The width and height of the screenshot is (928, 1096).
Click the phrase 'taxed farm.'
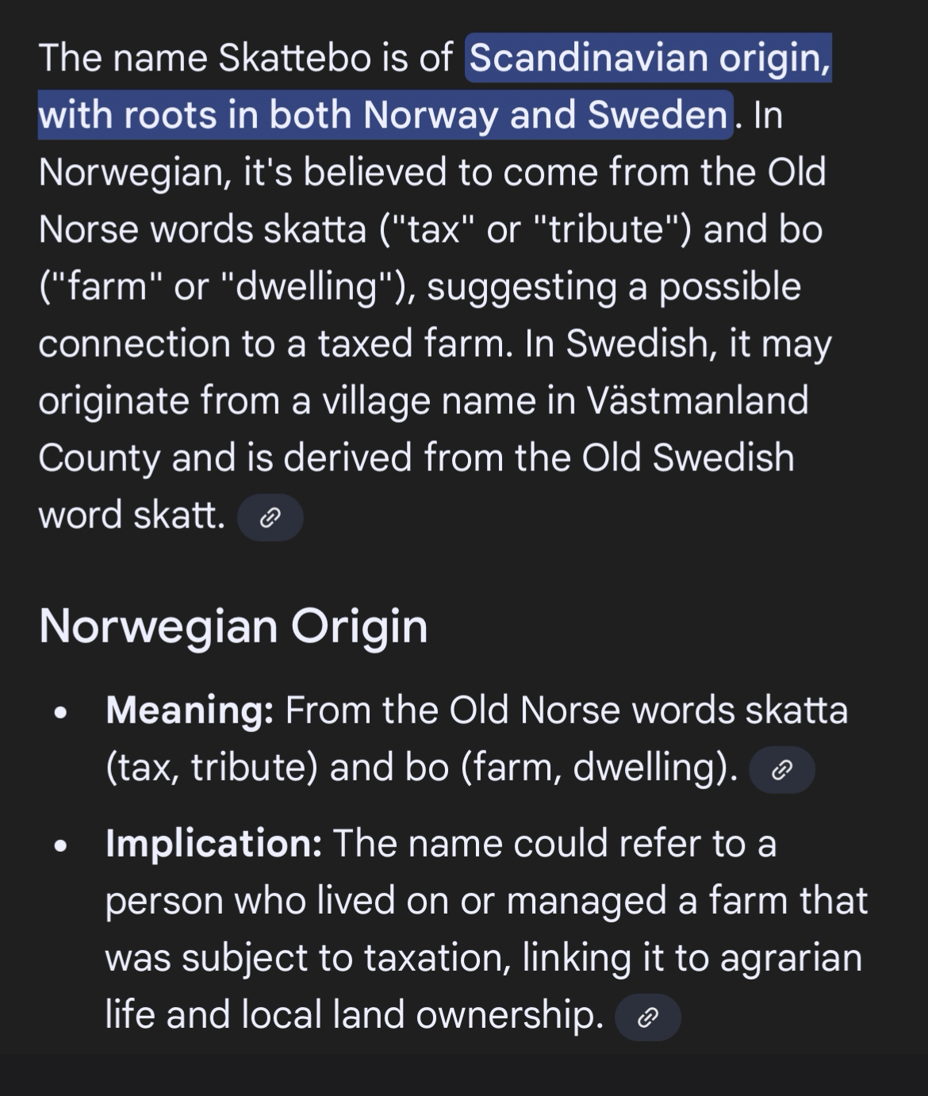point(415,343)
